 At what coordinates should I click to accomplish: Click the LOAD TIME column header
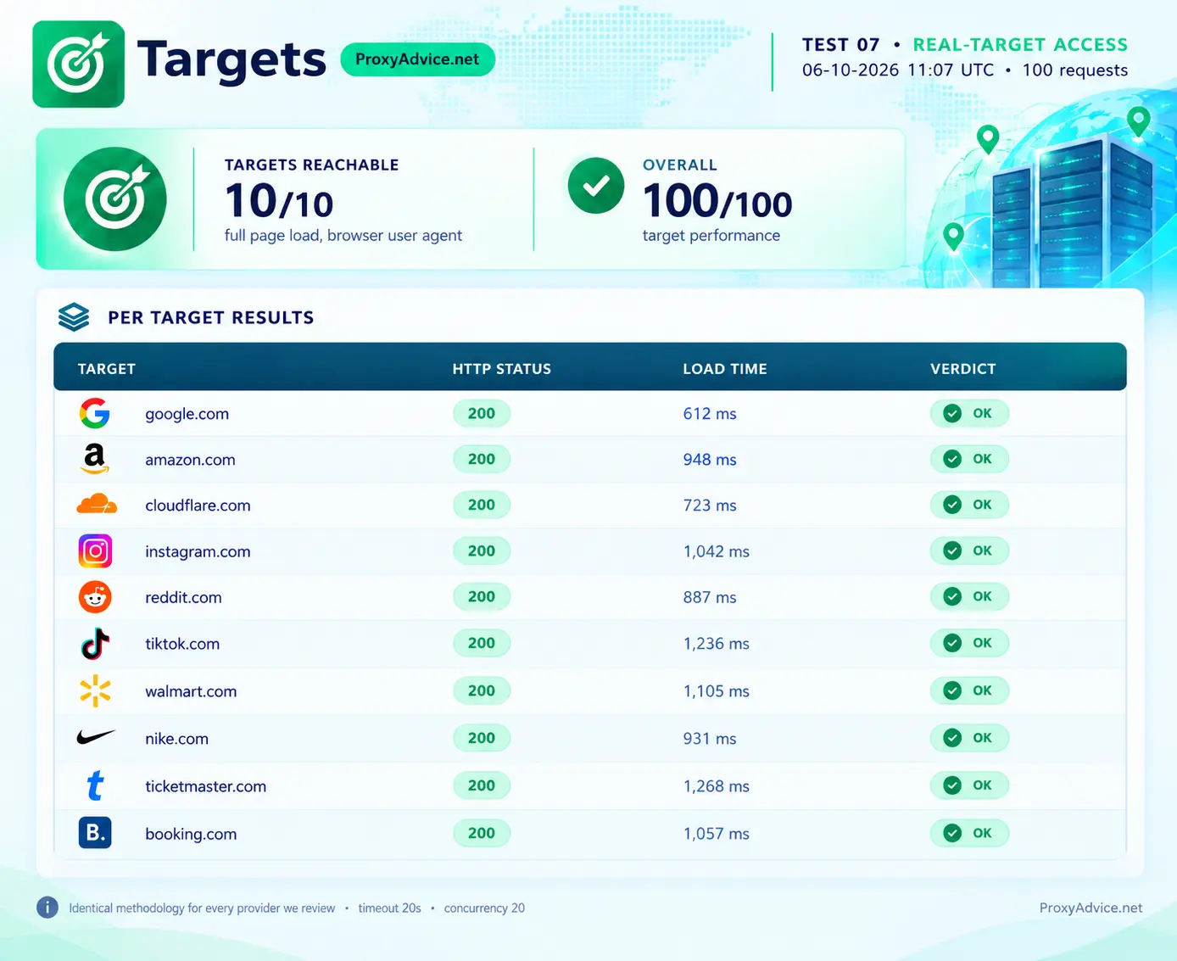coord(725,369)
